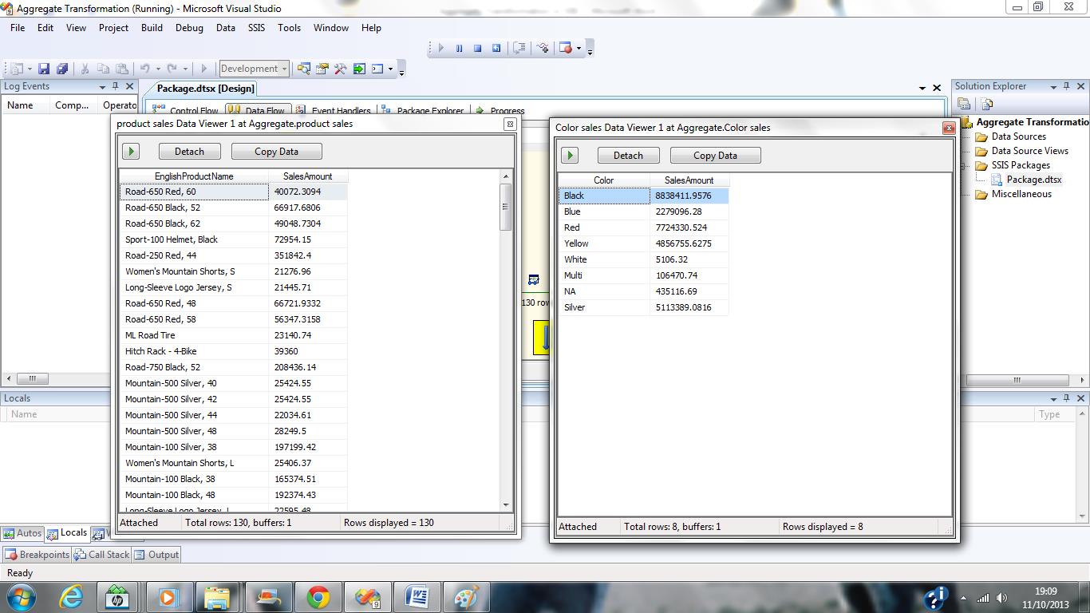Click Detach in product sales viewer
The width and height of the screenshot is (1090, 613).
pos(189,151)
